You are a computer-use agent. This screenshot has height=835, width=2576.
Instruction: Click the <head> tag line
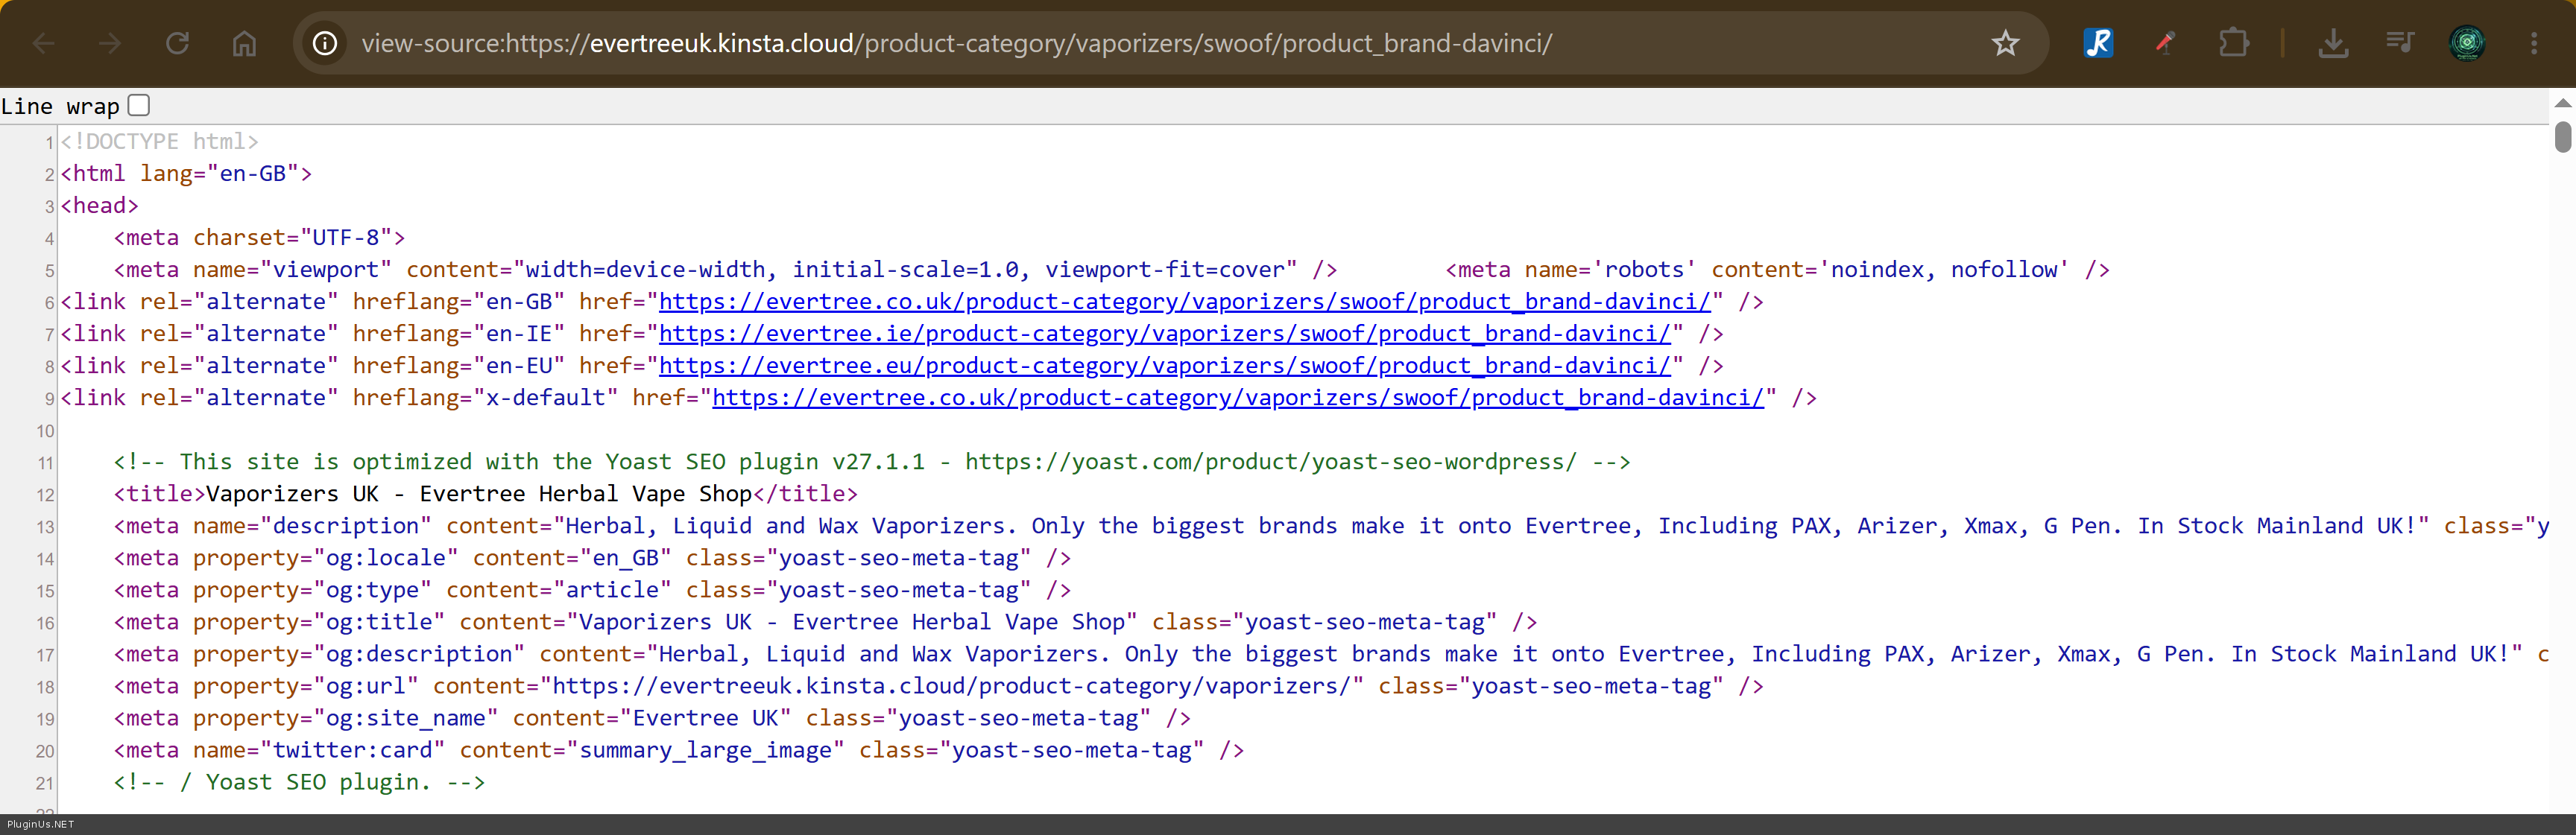[x=99, y=206]
